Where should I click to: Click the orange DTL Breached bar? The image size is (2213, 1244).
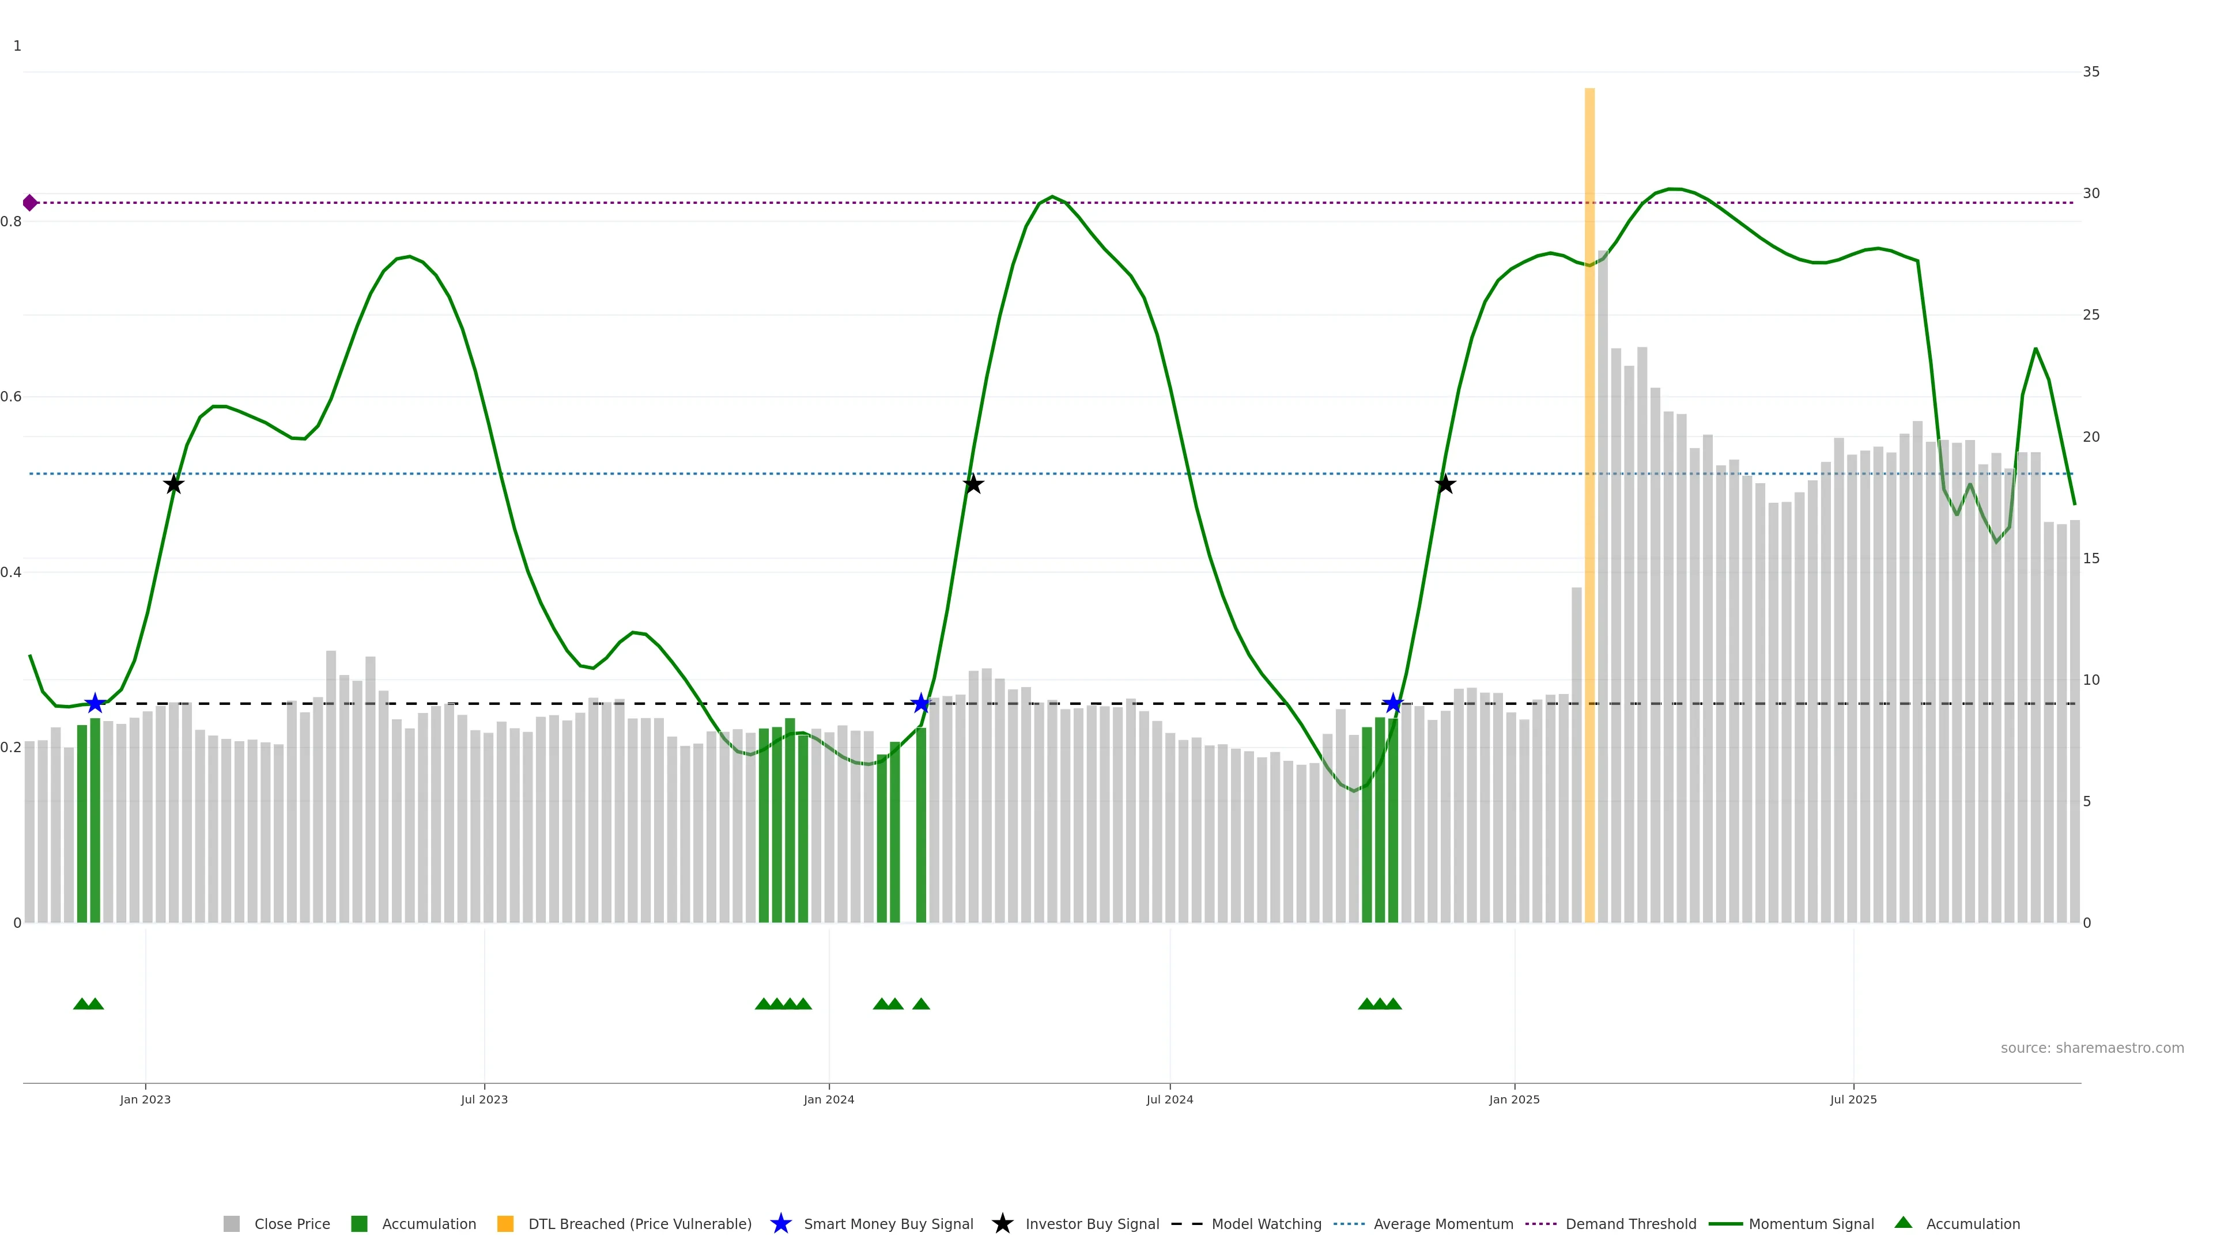[x=1589, y=515]
